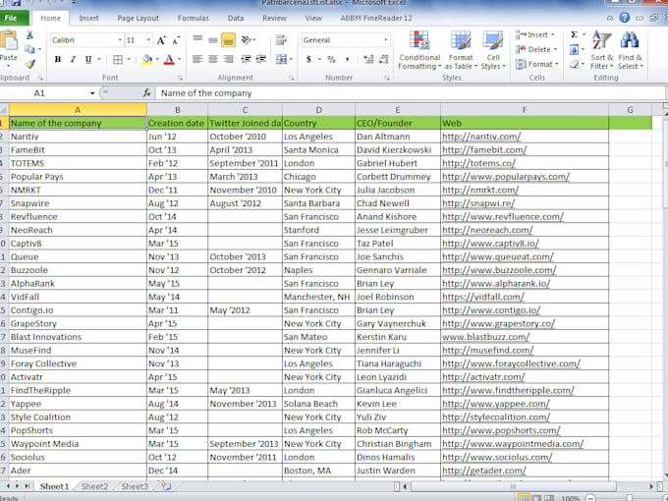Image resolution: width=668 pixels, height=501 pixels.
Task: Switch to the Sheet2 worksheet
Action: tap(94, 486)
